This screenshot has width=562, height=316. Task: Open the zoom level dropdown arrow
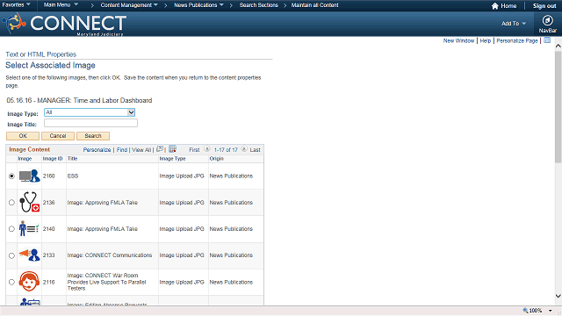tap(551, 311)
